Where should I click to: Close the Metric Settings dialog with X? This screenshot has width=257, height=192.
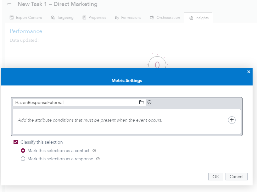(x=249, y=72)
